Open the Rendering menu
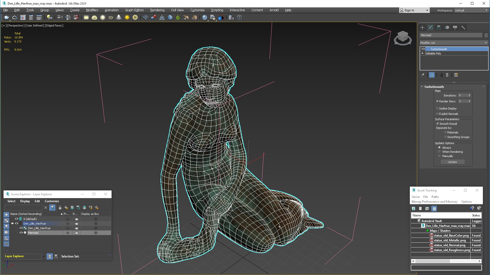 (x=157, y=10)
